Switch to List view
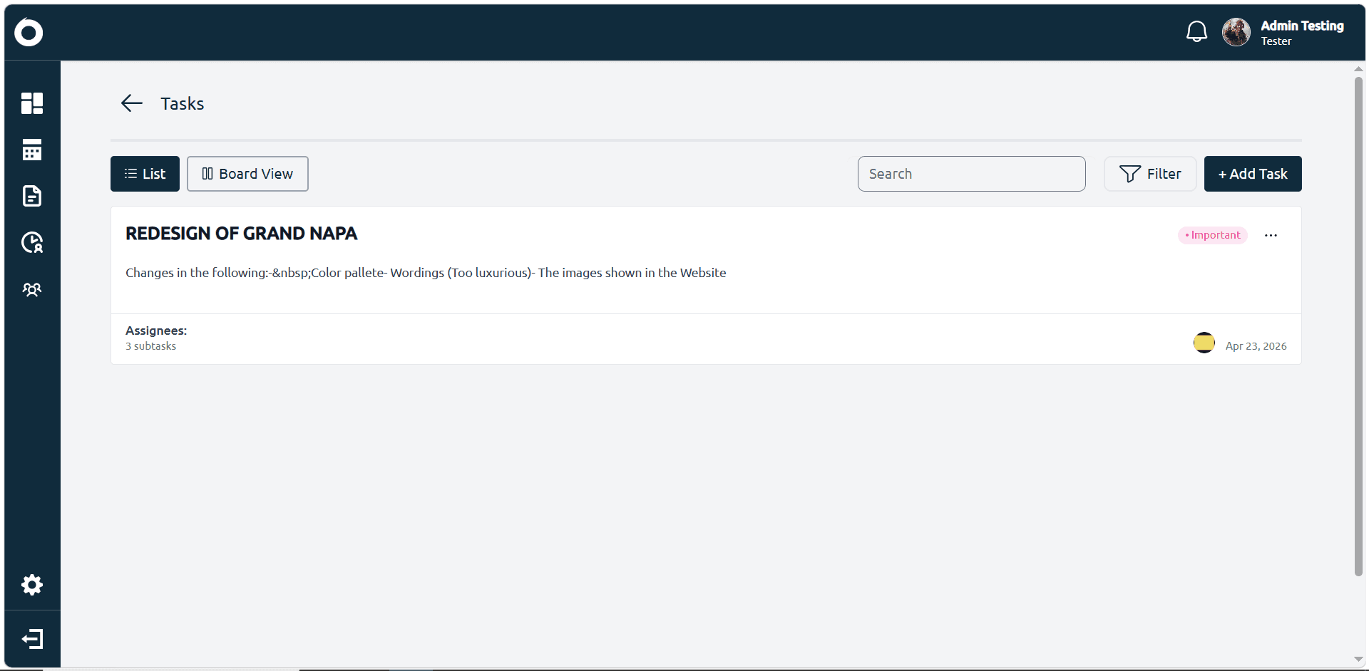This screenshot has height=671, width=1369. pyautogui.click(x=144, y=173)
